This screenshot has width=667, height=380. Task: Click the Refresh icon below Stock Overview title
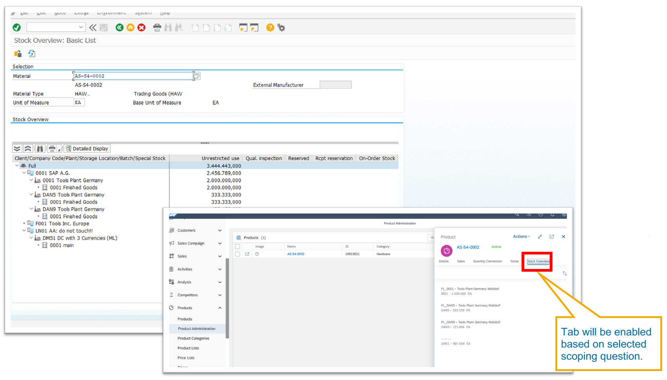point(32,54)
